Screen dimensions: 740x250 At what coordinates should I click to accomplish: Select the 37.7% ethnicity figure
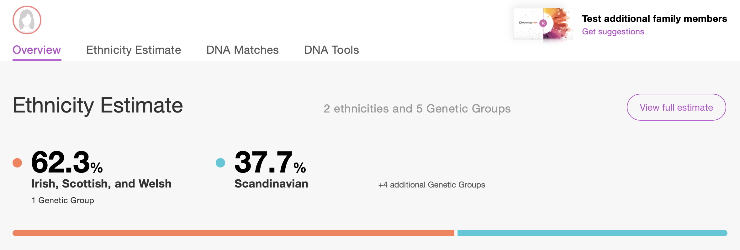tap(270, 162)
